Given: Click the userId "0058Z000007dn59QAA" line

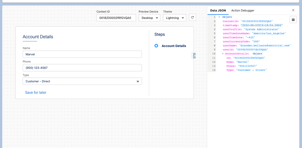Looking at the screenshot, I should 245,50.
